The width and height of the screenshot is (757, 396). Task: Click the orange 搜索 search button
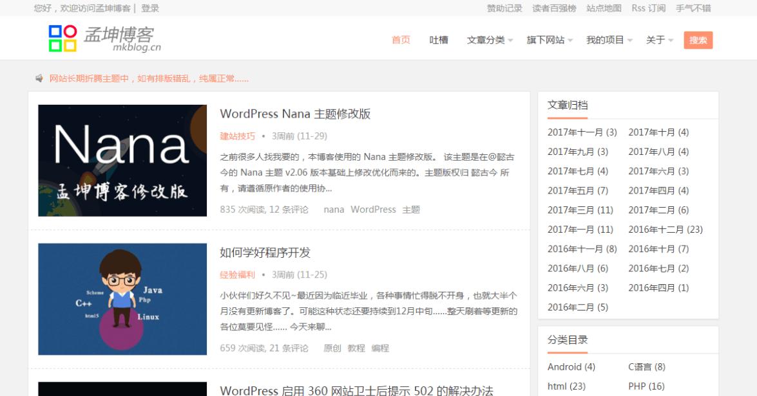(698, 40)
